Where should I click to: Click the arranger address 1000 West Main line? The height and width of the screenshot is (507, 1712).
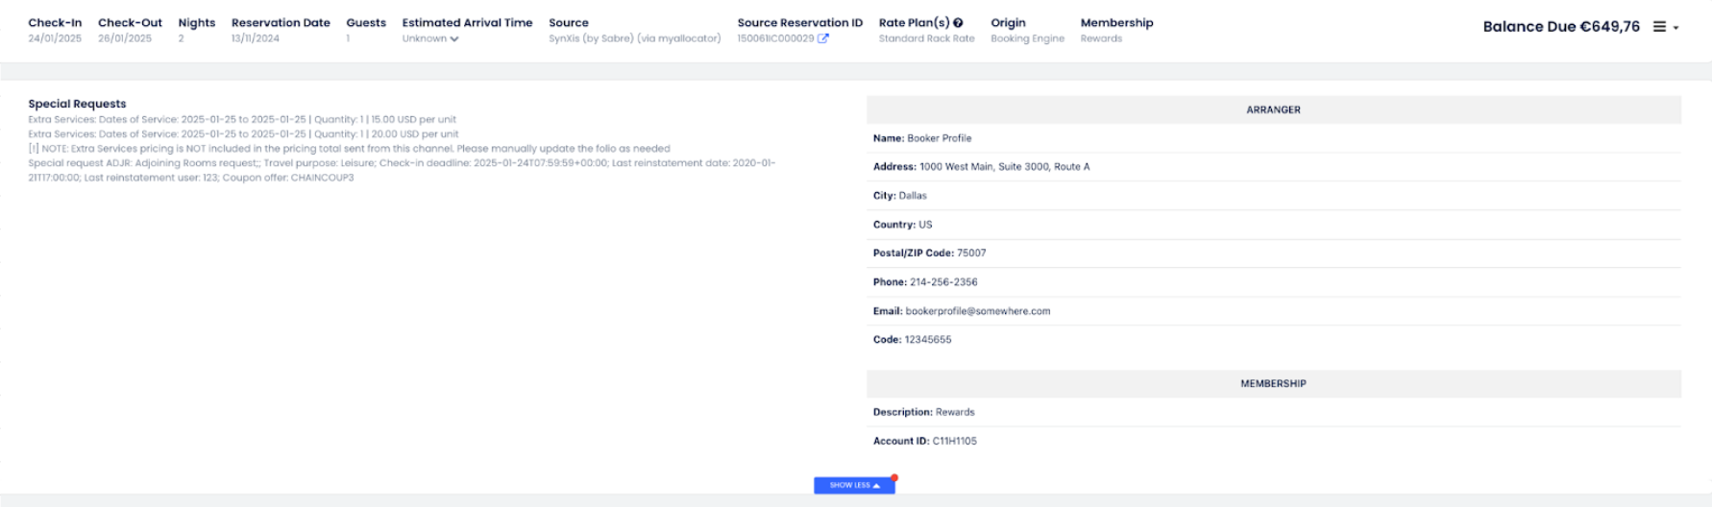[1004, 167]
